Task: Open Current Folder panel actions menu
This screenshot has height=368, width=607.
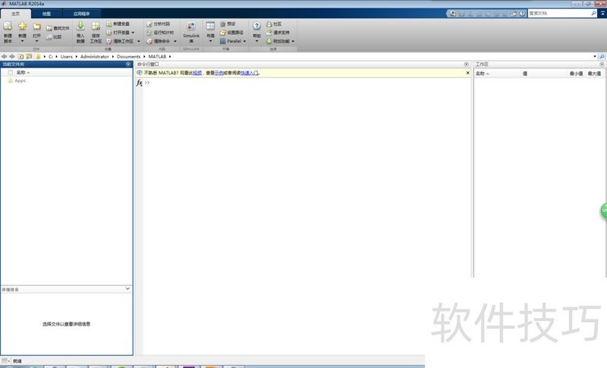Action: tap(128, 64)
